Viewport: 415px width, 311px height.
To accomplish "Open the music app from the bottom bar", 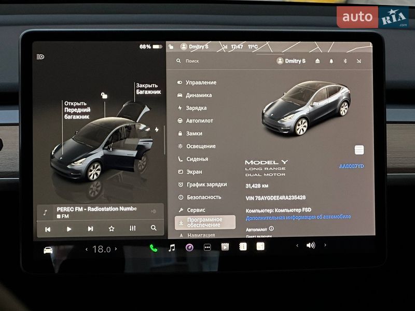I will 172,248.
